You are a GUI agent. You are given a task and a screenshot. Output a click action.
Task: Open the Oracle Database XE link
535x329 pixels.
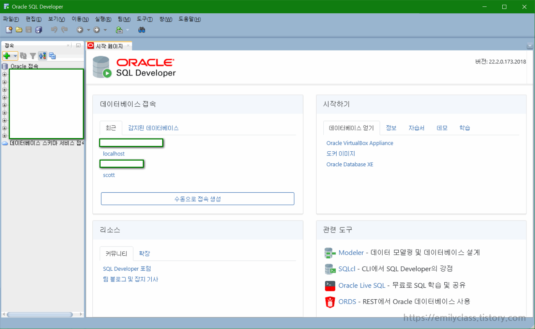coord(350,164)
